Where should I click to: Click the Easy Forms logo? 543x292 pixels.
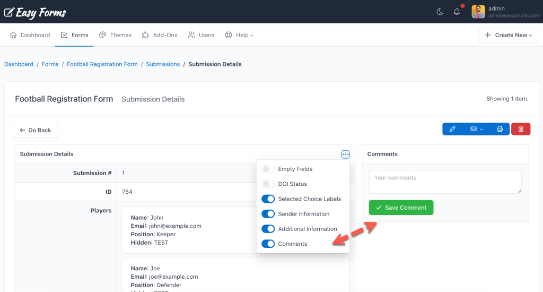pyautogui.click(x=35, y=12)
